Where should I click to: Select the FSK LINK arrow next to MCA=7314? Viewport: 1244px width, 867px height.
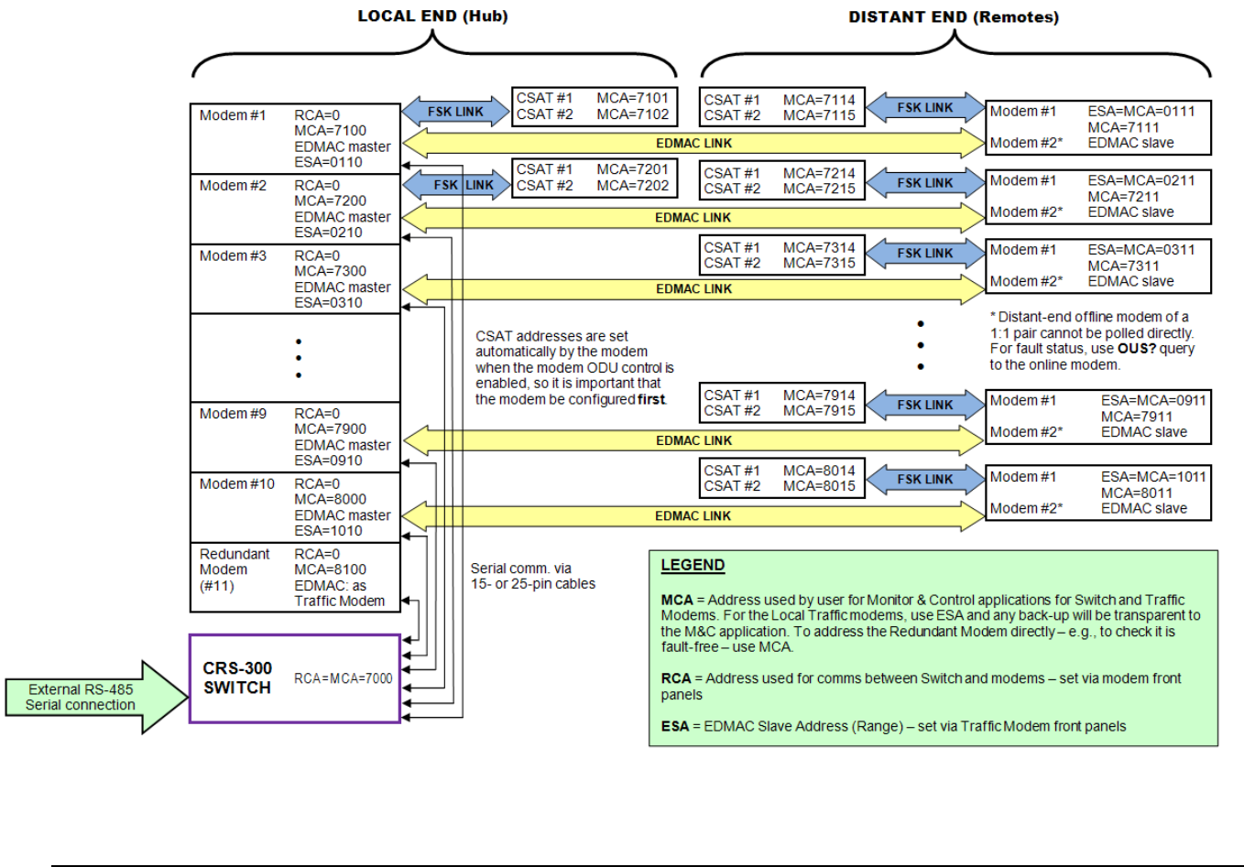click(925, 254)
